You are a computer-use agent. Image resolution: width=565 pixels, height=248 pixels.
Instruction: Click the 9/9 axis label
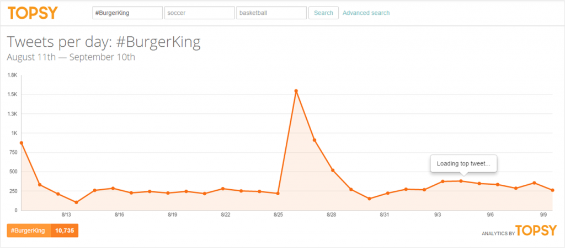[x=543, y=214]
